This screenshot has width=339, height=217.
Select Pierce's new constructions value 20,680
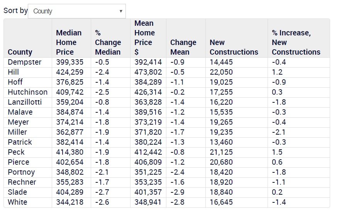222,162
